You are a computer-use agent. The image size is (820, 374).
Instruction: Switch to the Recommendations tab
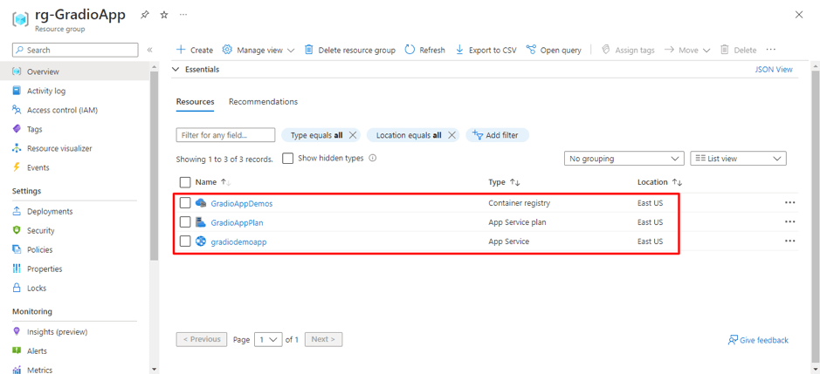(263, 102)
